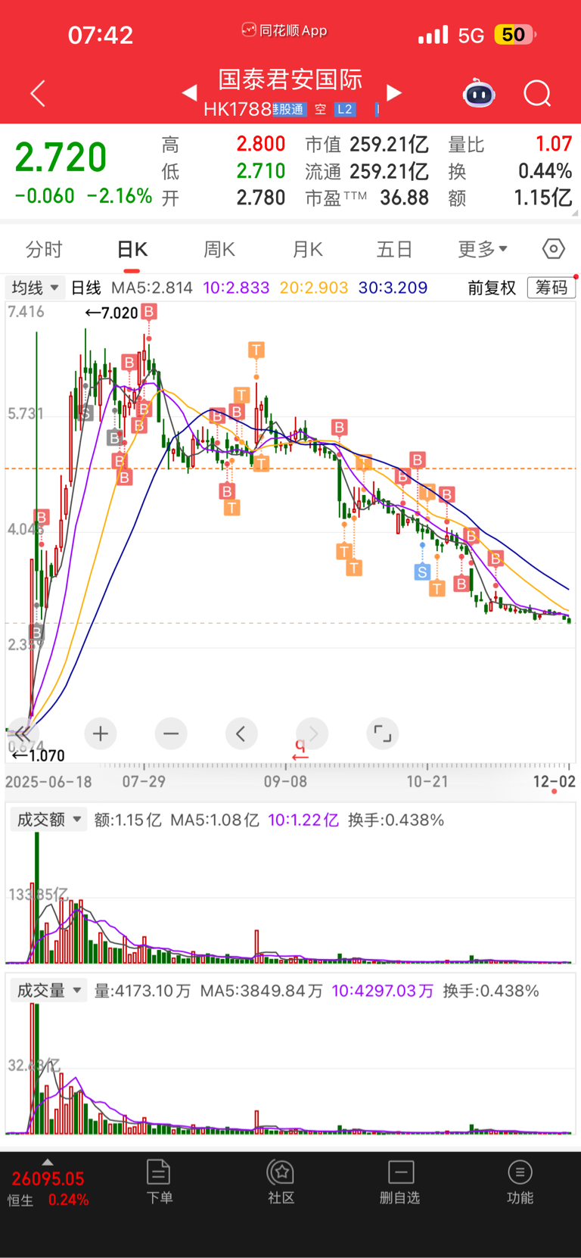Viewport: 581px width, 1258px height.
Task: Select the 五日 tab
Action: [394, 249]
